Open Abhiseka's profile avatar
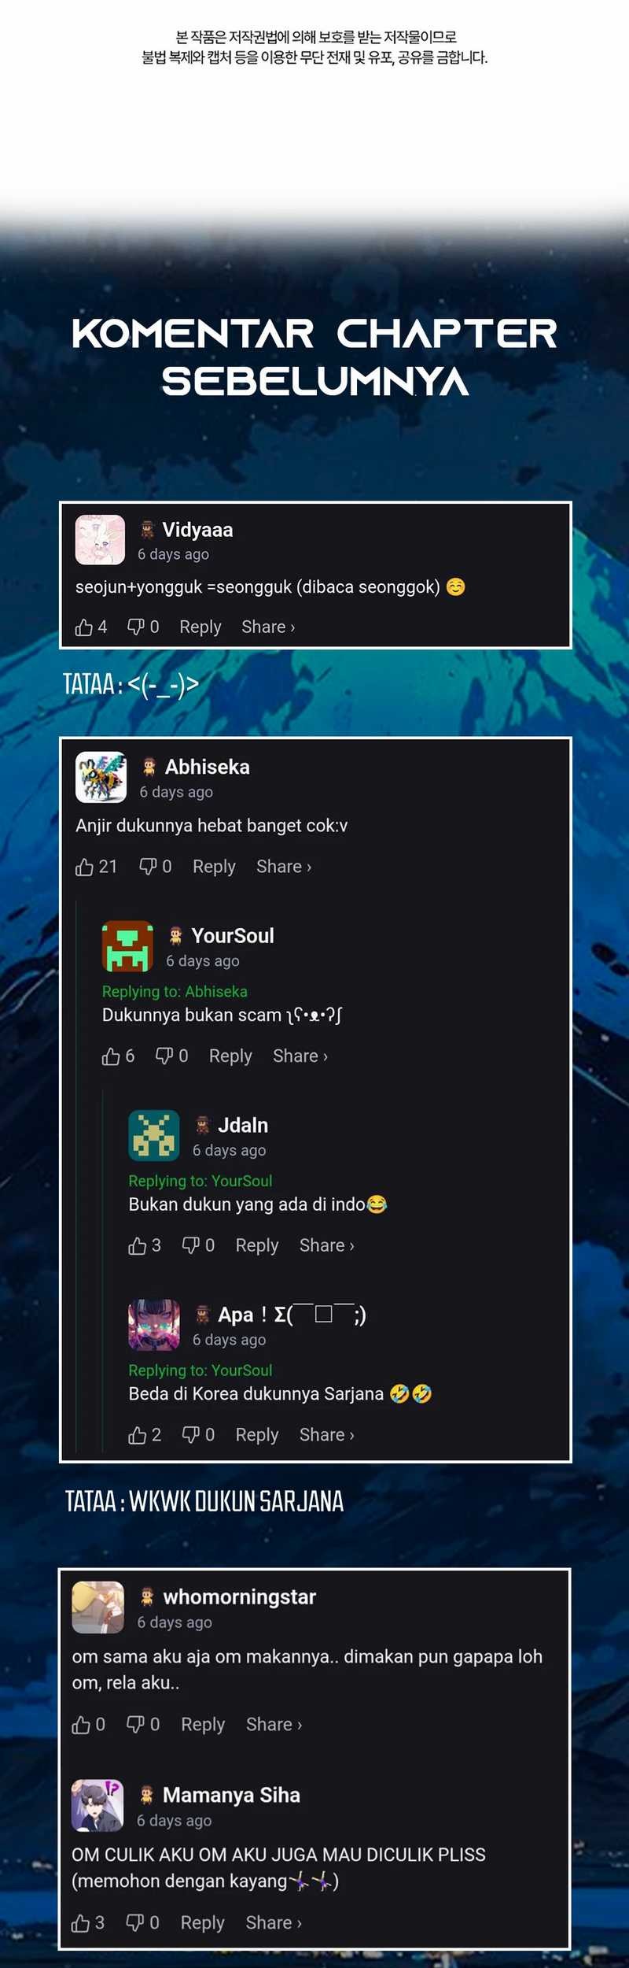This screenshot has width=629, height=1968. [x=101, y=777]
